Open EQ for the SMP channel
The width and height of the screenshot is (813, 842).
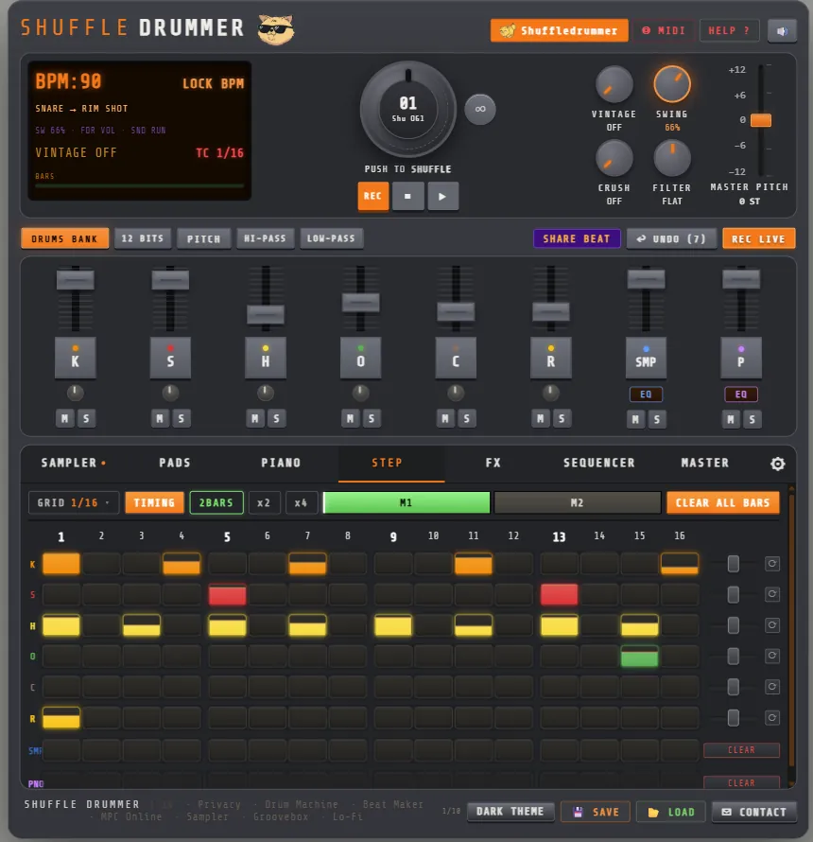tap(646, 395)
